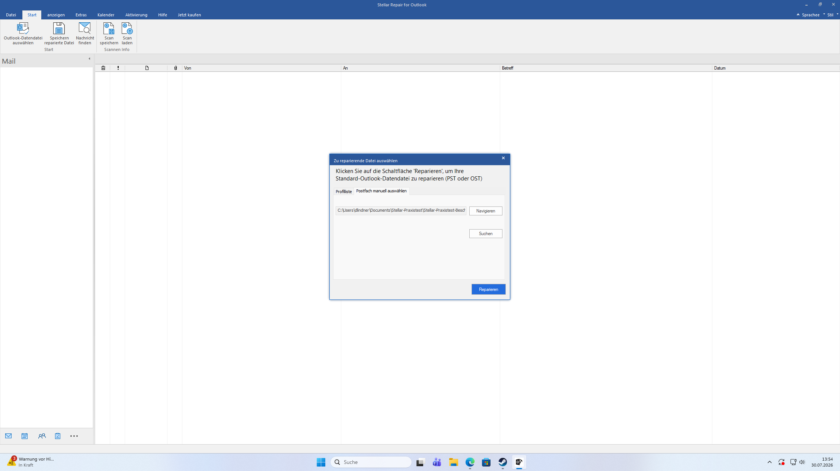Open the Extras ribbon tab
The image size is (840, 471).
[81, 15]
